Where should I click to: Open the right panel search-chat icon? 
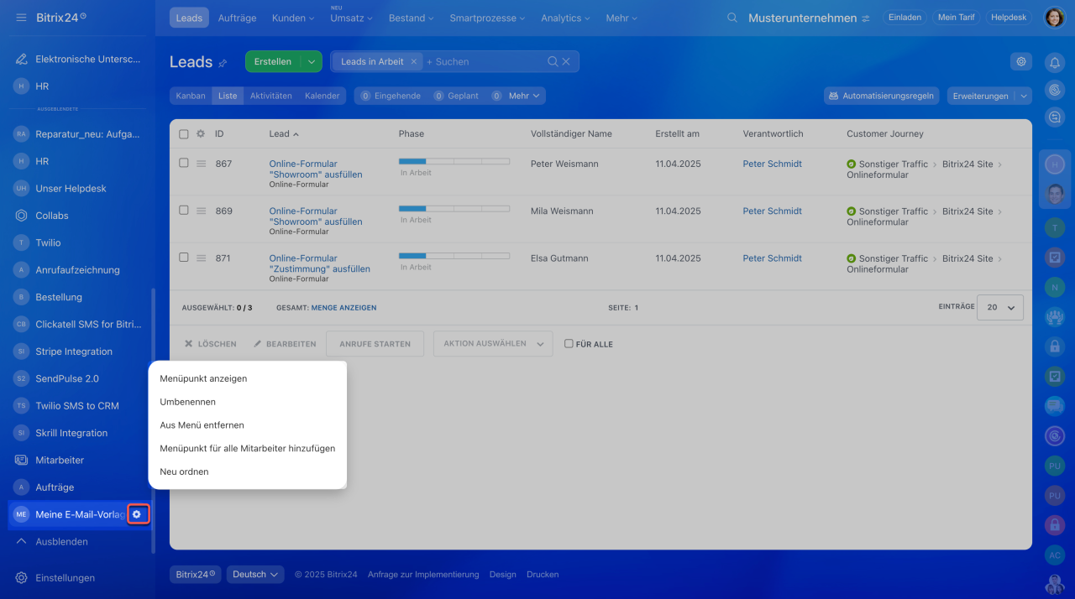click(x=1055, y=117)
